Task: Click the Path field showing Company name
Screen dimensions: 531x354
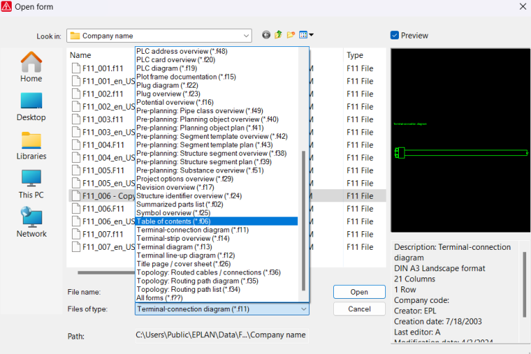Action: 222,335
